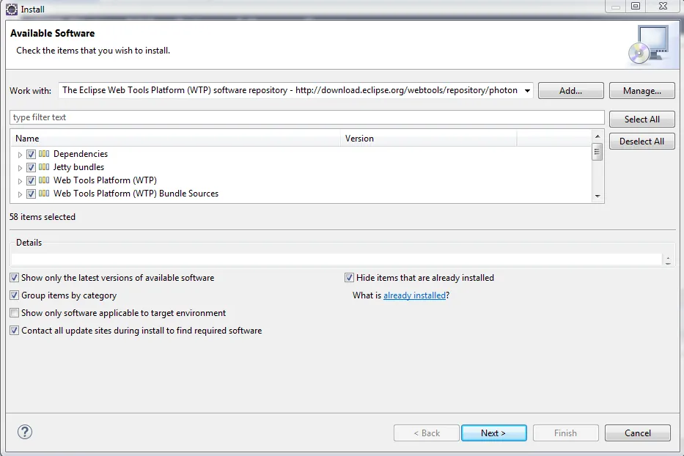This screenshot has width=684, height=456.
Task: Click the software list scrollbar up arrow
Action: point(597,136)
